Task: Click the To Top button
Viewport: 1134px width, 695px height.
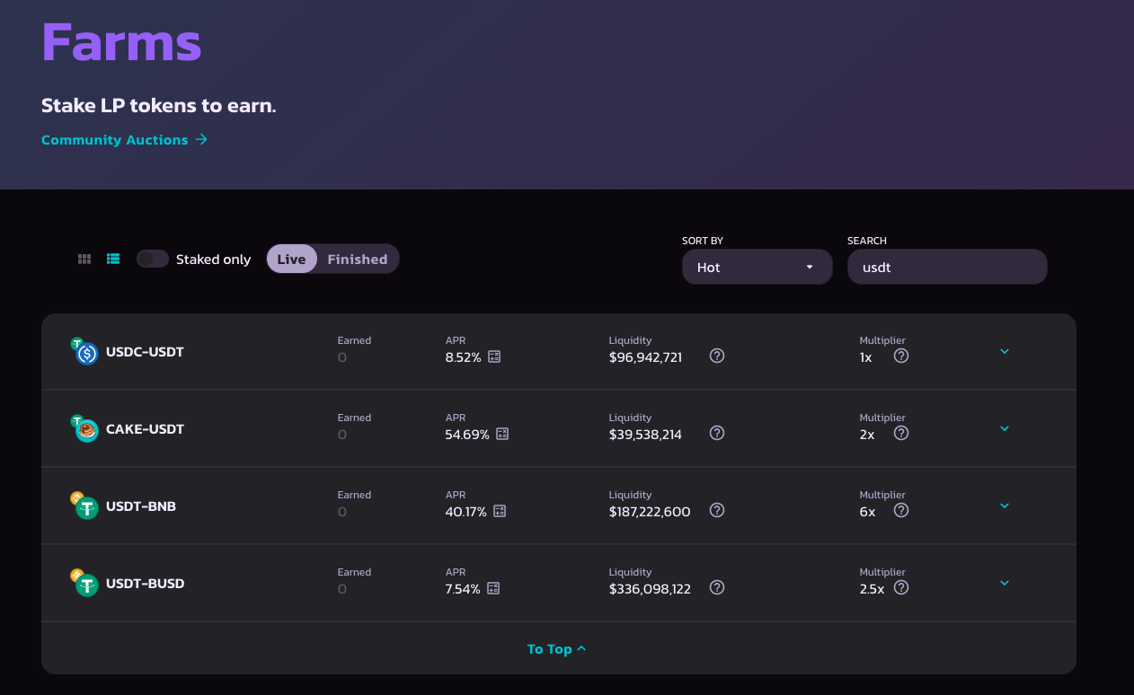Action: 557,649
